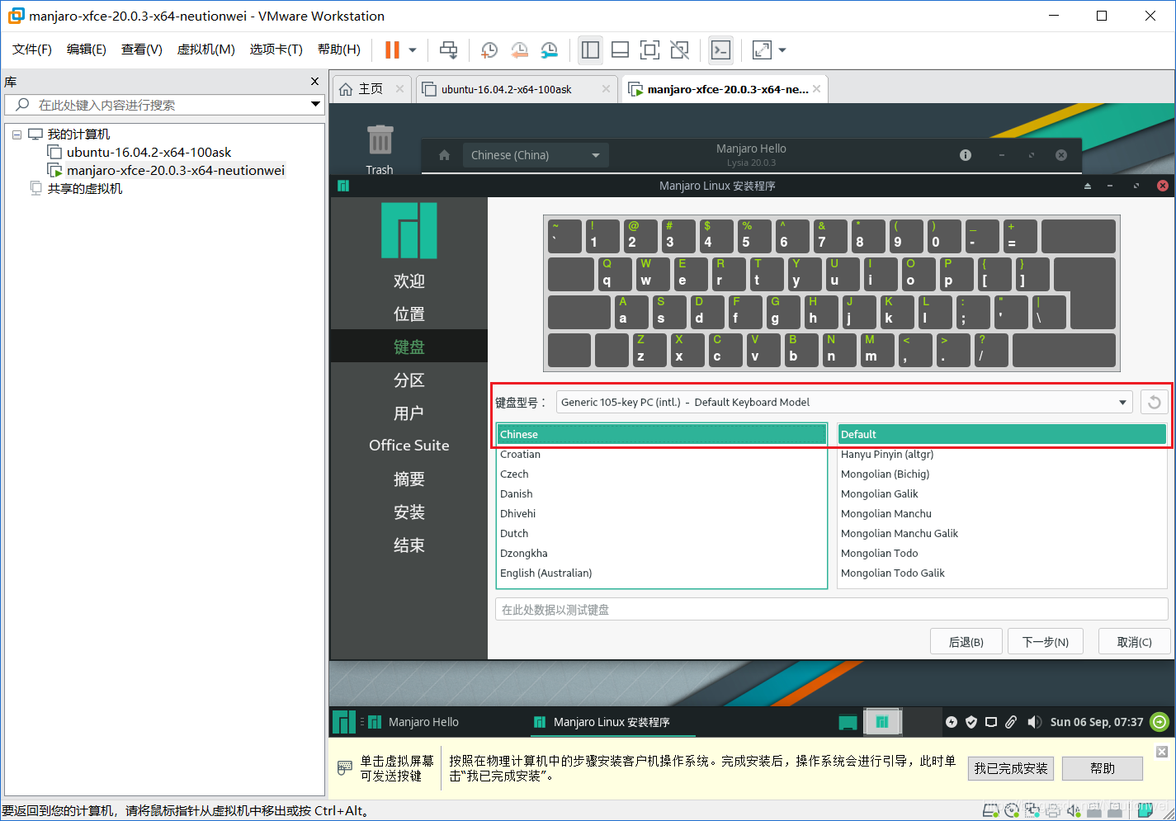The height and width of the screenshot is (821, 1176).
Task: Click the Manjaro Hello home icon
Action: (x=444, y=155)
